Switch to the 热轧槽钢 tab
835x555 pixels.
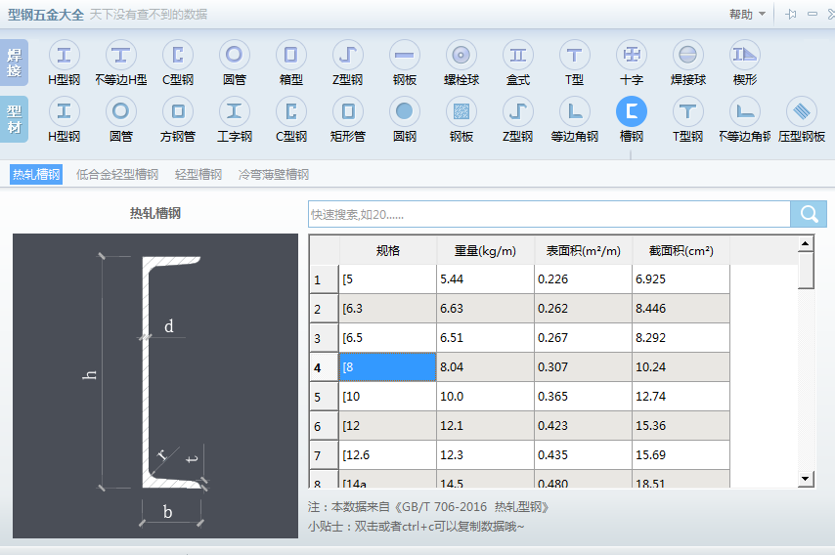(36, 175)
